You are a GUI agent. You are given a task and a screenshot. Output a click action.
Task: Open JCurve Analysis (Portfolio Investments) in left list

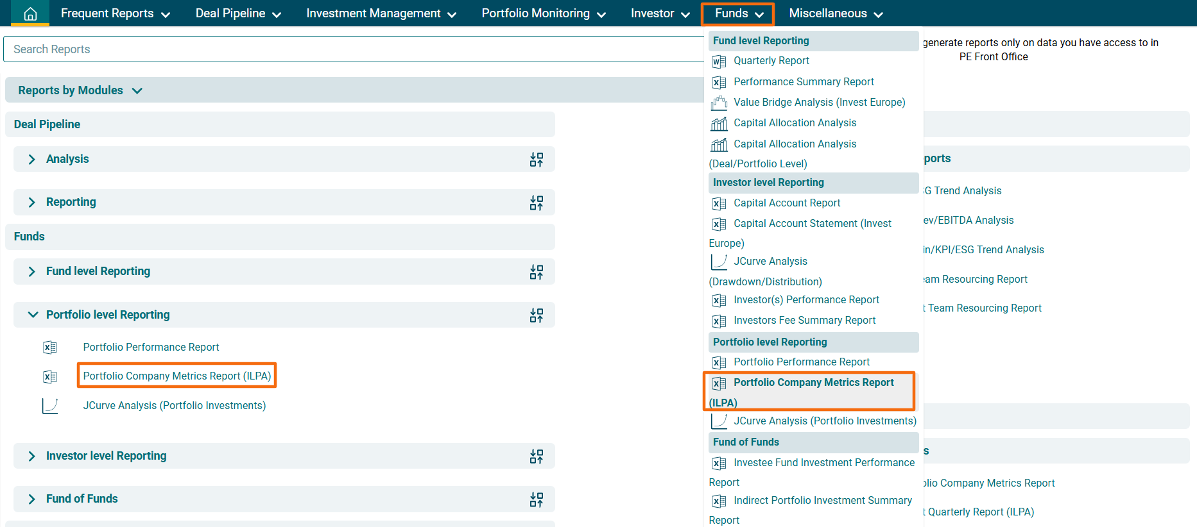[x=174, y=405]
